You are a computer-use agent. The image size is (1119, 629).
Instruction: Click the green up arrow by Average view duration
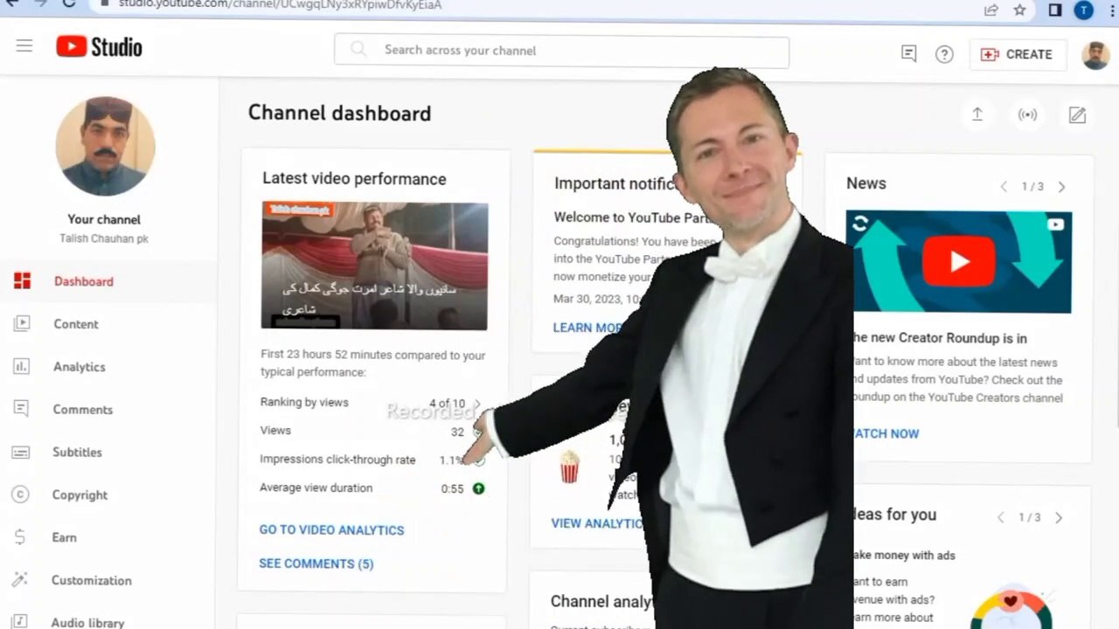478,488
